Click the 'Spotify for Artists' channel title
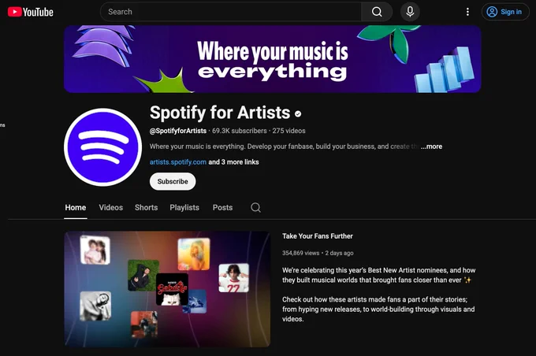 [x=220, y=113]
